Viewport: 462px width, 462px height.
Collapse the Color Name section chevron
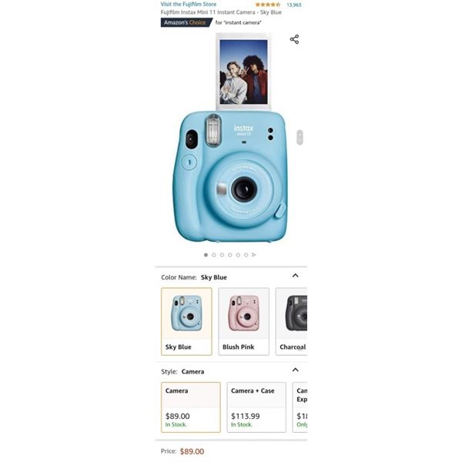(x=295, y=276)
